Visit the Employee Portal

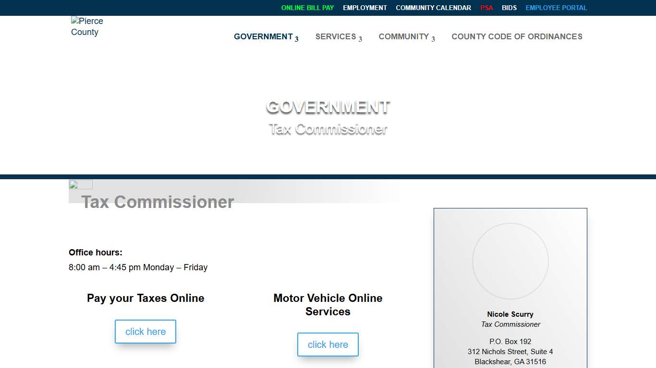click(556, 8)
